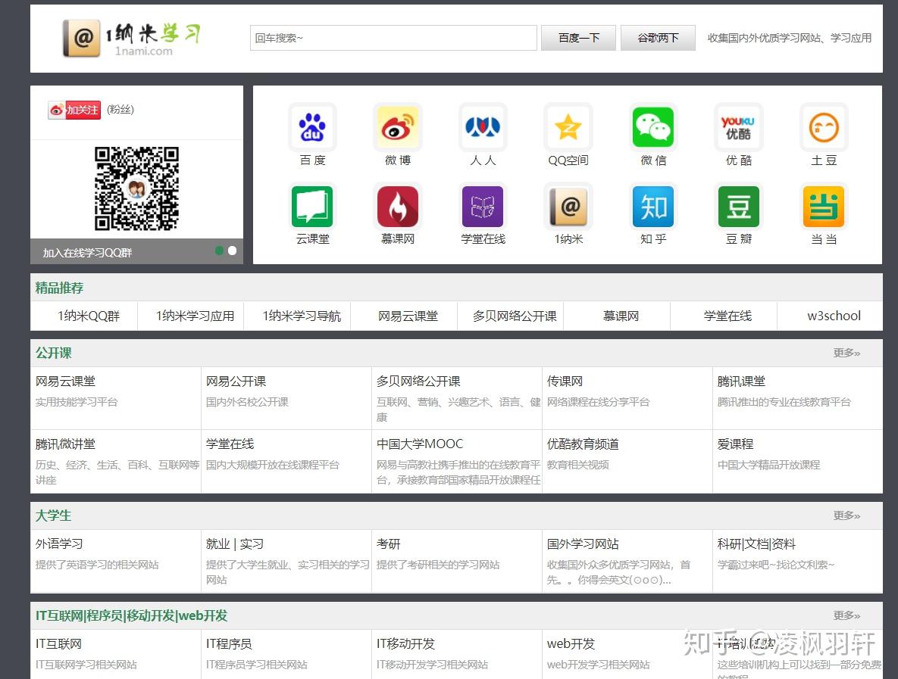Viewport: 898px width, 679px height.
Task: Click the 国内外名校公开课 description text
Action: pyautogui.click(x=247, y=402)
